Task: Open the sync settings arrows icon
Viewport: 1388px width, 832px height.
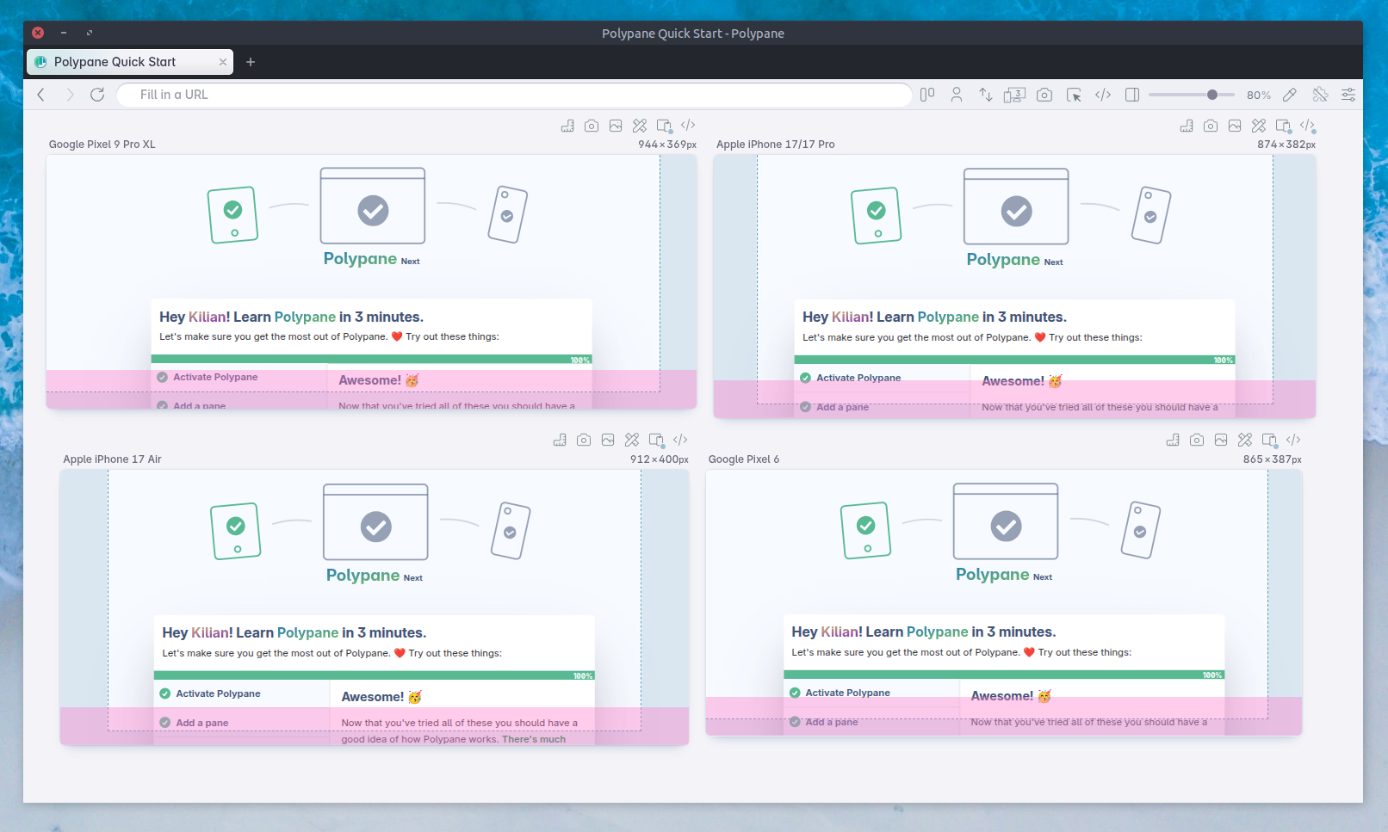Action: [986, 95]
